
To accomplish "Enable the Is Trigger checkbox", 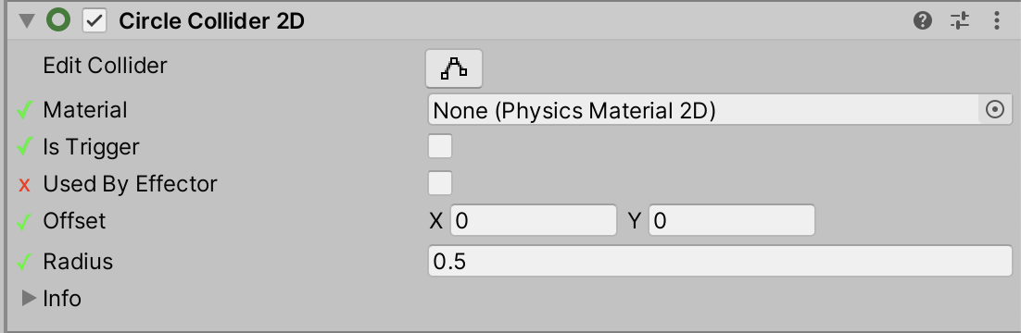I will coord(439,146).
